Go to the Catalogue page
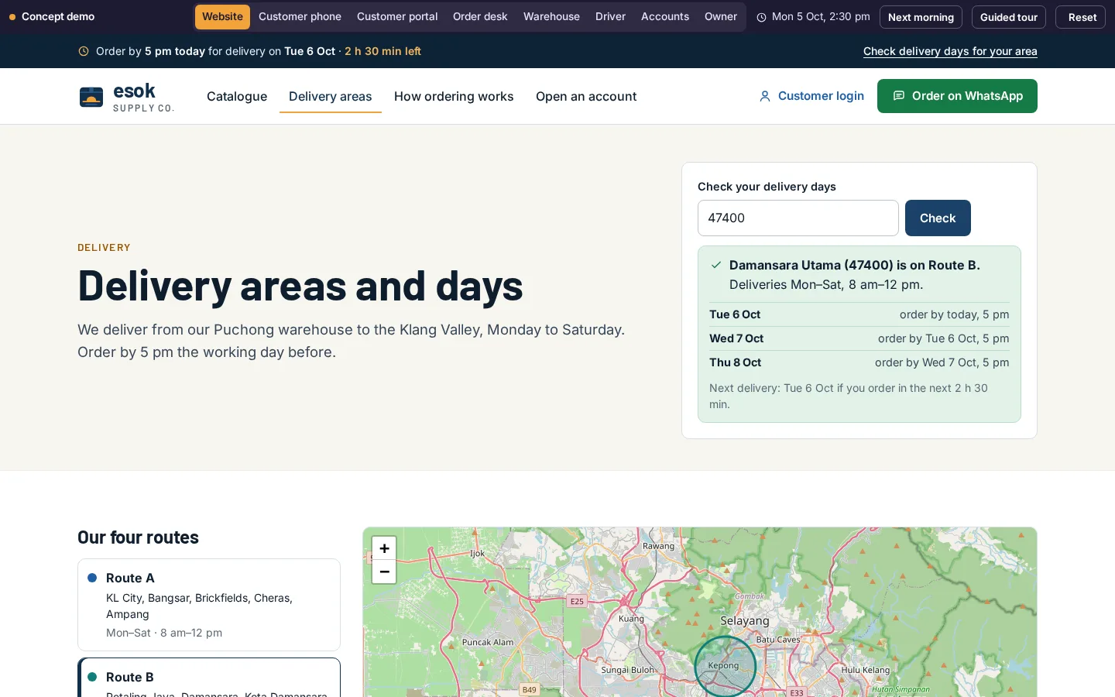The image size is (1115, 697). (237, 97)
